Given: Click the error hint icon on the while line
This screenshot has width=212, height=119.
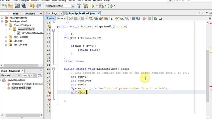Looking at the screenshot, I should 49,92.
